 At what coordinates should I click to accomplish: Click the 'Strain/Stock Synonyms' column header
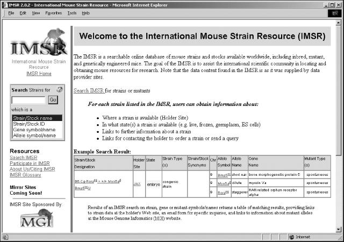click(x=198, y=163)
